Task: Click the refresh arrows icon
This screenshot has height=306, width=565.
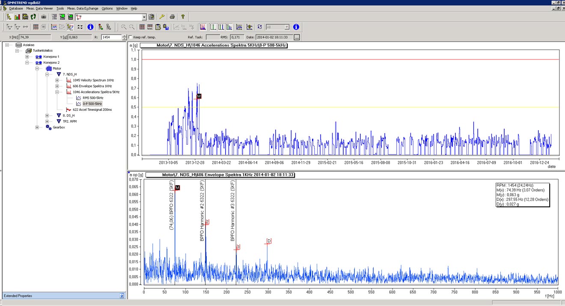Action: tap(259, 27)
